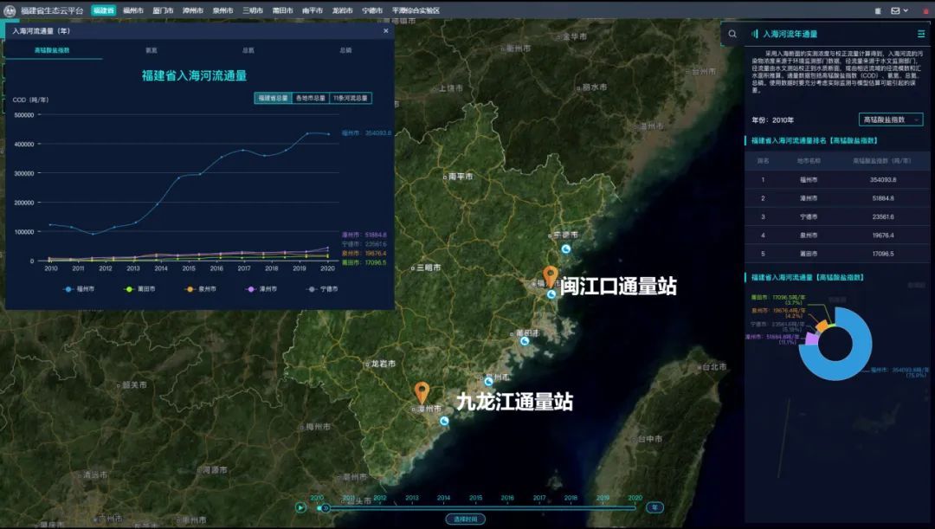Select the 总磷 tab in the left panel
The height and width of the screenshot is (529, 935).
[x=345, y=49]
